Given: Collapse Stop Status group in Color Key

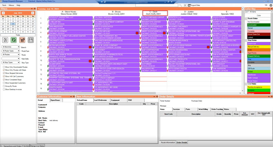Looking at the screenshot, I should click(246, 40).
